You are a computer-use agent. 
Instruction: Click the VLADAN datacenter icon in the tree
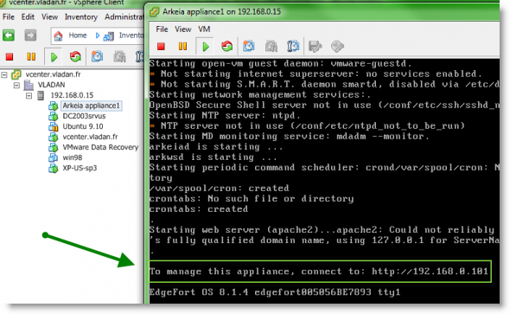[x=29, y=85]
